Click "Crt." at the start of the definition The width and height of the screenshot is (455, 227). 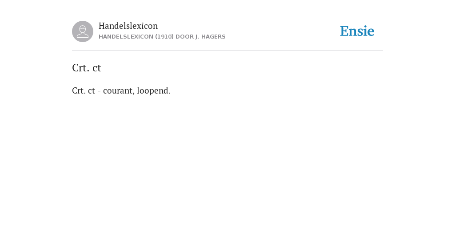point(79,90)
